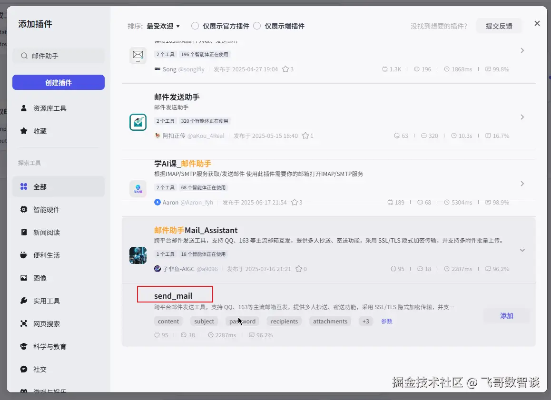Click the search magnifier icon beside 邮件助手
This screenshot has width=551, height=400.
[24, 56]
